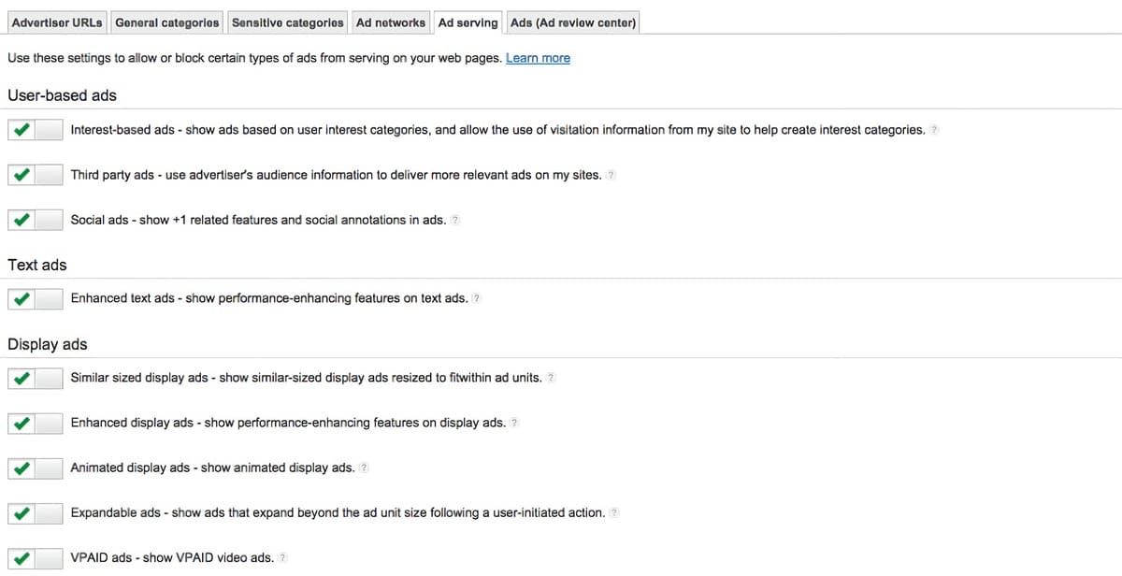Viewport: 1122px width, 576px height.
Task: Select the Ad networks tab
Action: click(x=391, y=22)
